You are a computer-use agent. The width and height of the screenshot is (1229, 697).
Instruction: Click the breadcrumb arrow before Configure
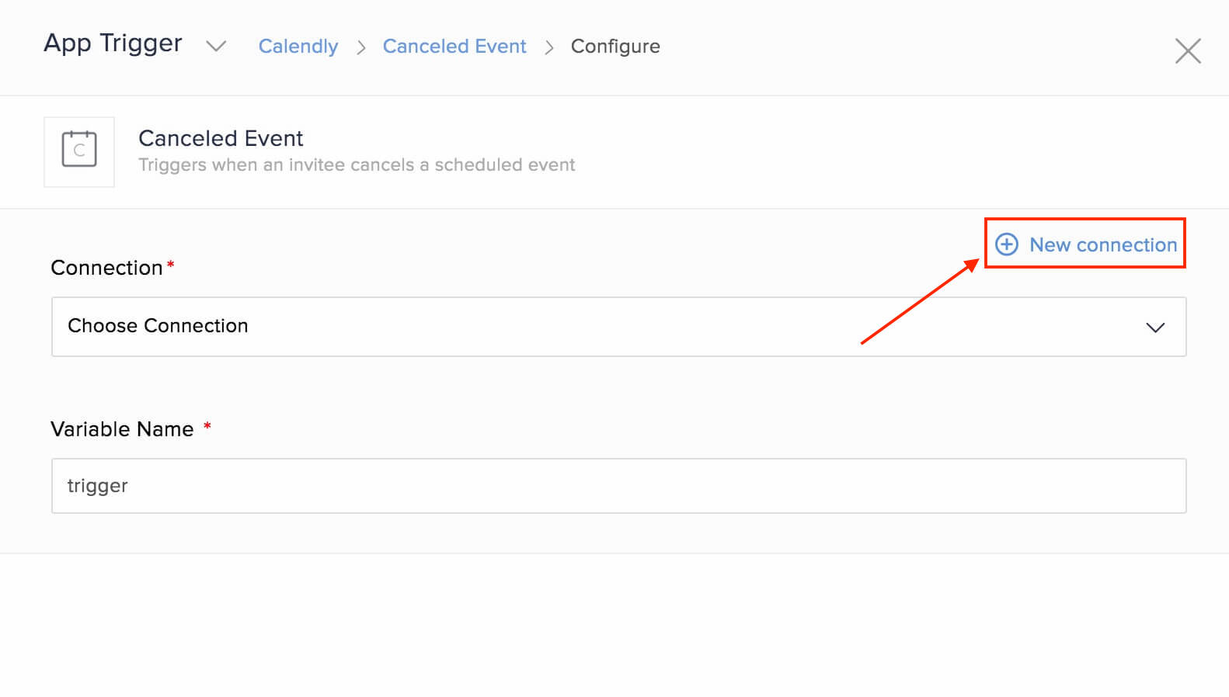pos(549,48)
